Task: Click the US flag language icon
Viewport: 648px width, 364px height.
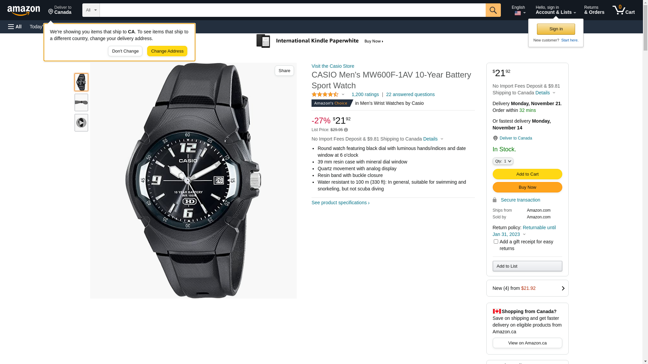Action: [x=518, y=13]
